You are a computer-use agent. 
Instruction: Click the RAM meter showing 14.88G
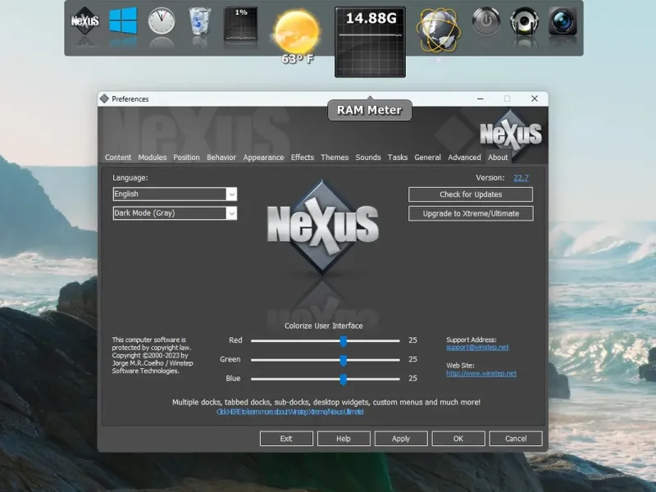click(371, 42)
